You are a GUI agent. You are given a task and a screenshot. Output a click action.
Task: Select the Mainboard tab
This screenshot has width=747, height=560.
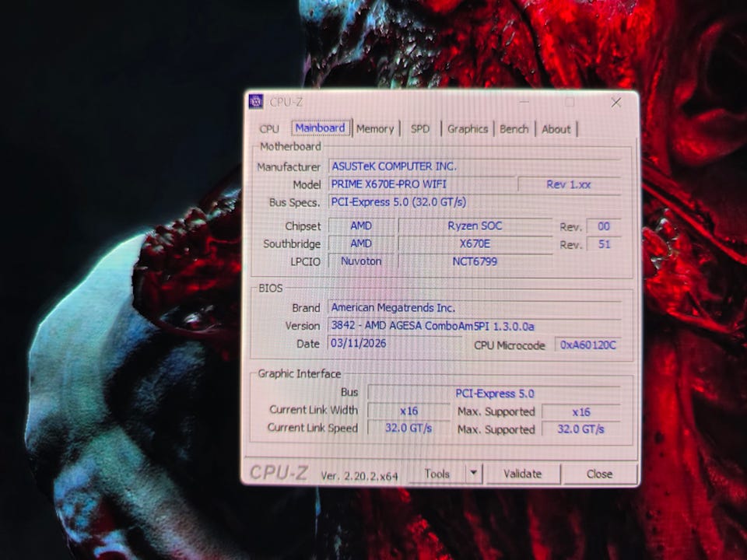(x=321, y=128)
